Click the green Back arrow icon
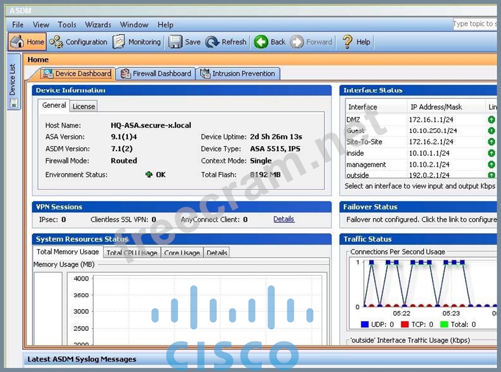501x372 pixels. pyautogui.click(x=261, y=42)
